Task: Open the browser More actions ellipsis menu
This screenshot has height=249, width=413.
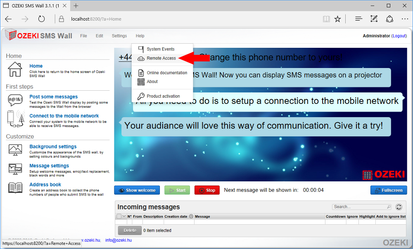Action: 405,19
